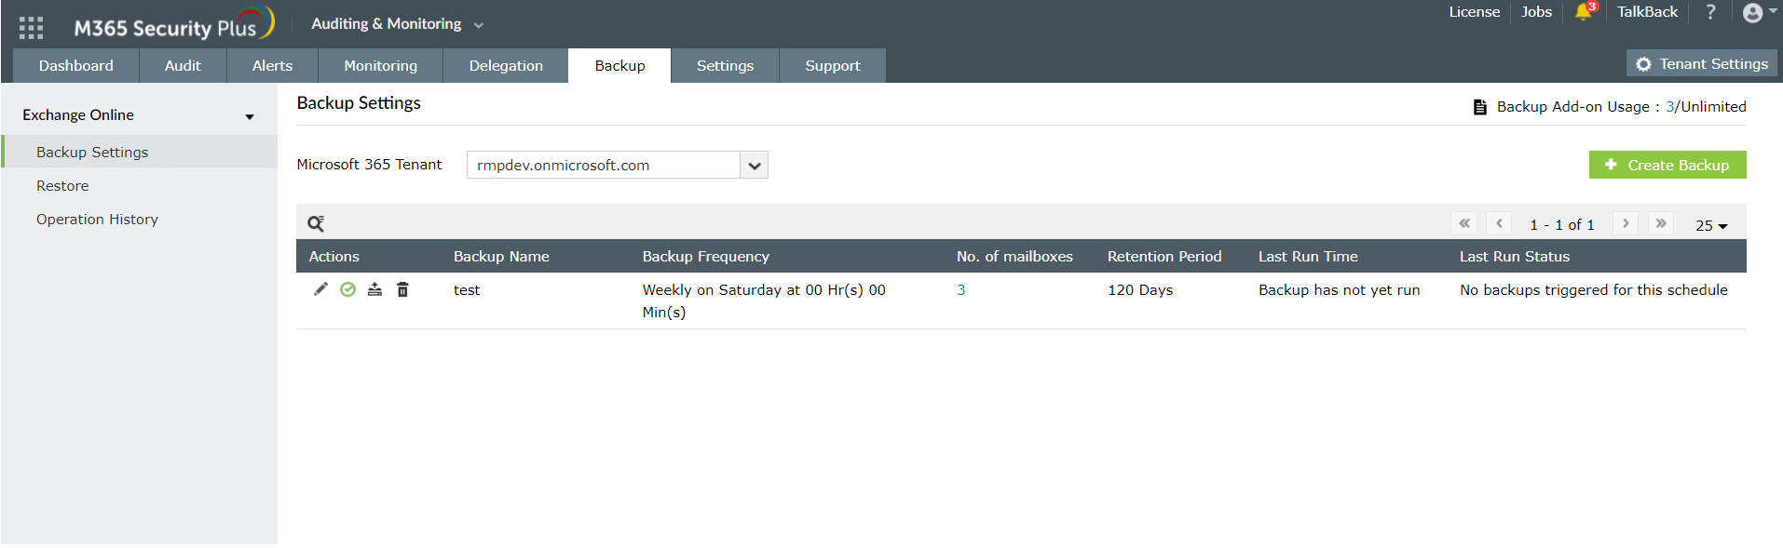The image size is (1783, 548).
Task: Click the mailbox count link 3
Action: pyautogui.click(x=961, y=290)
